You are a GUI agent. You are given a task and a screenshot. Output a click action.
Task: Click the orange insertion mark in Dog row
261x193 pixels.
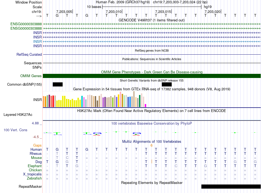point(152,162)
